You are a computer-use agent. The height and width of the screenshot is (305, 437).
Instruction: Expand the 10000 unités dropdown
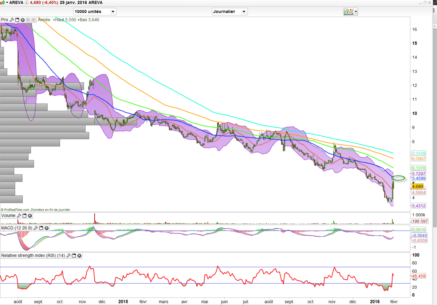113,12
